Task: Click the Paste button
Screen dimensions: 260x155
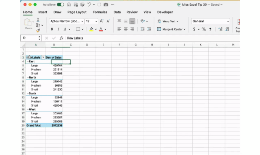Action: point(28,24)
